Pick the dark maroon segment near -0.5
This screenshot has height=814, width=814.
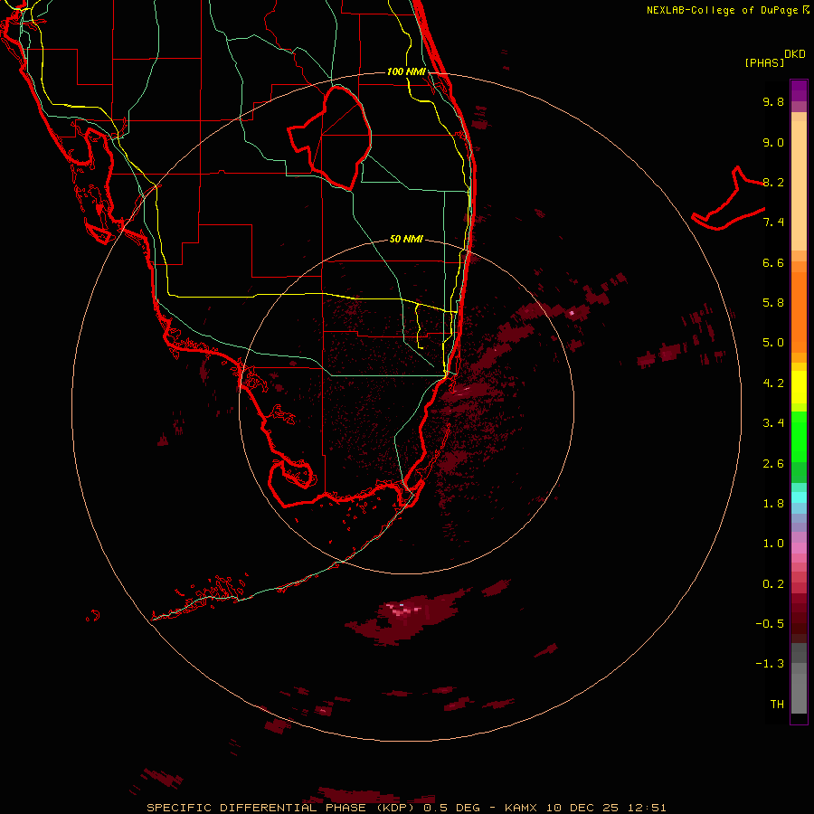(x=799, y=623)
